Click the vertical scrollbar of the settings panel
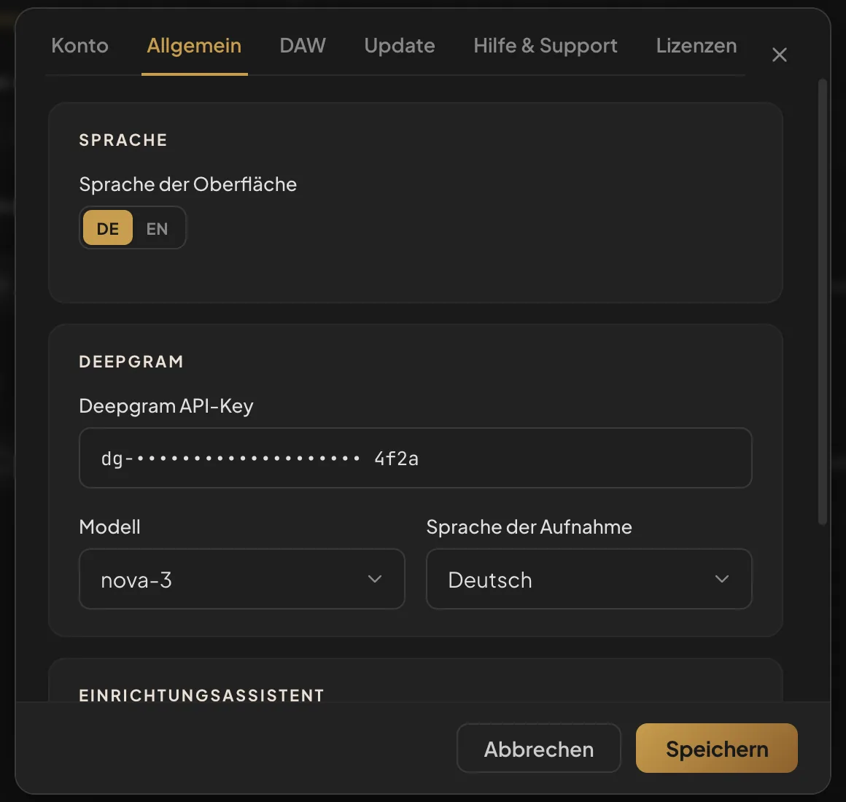This screenshot has width=846, height=802. point(823,302)
